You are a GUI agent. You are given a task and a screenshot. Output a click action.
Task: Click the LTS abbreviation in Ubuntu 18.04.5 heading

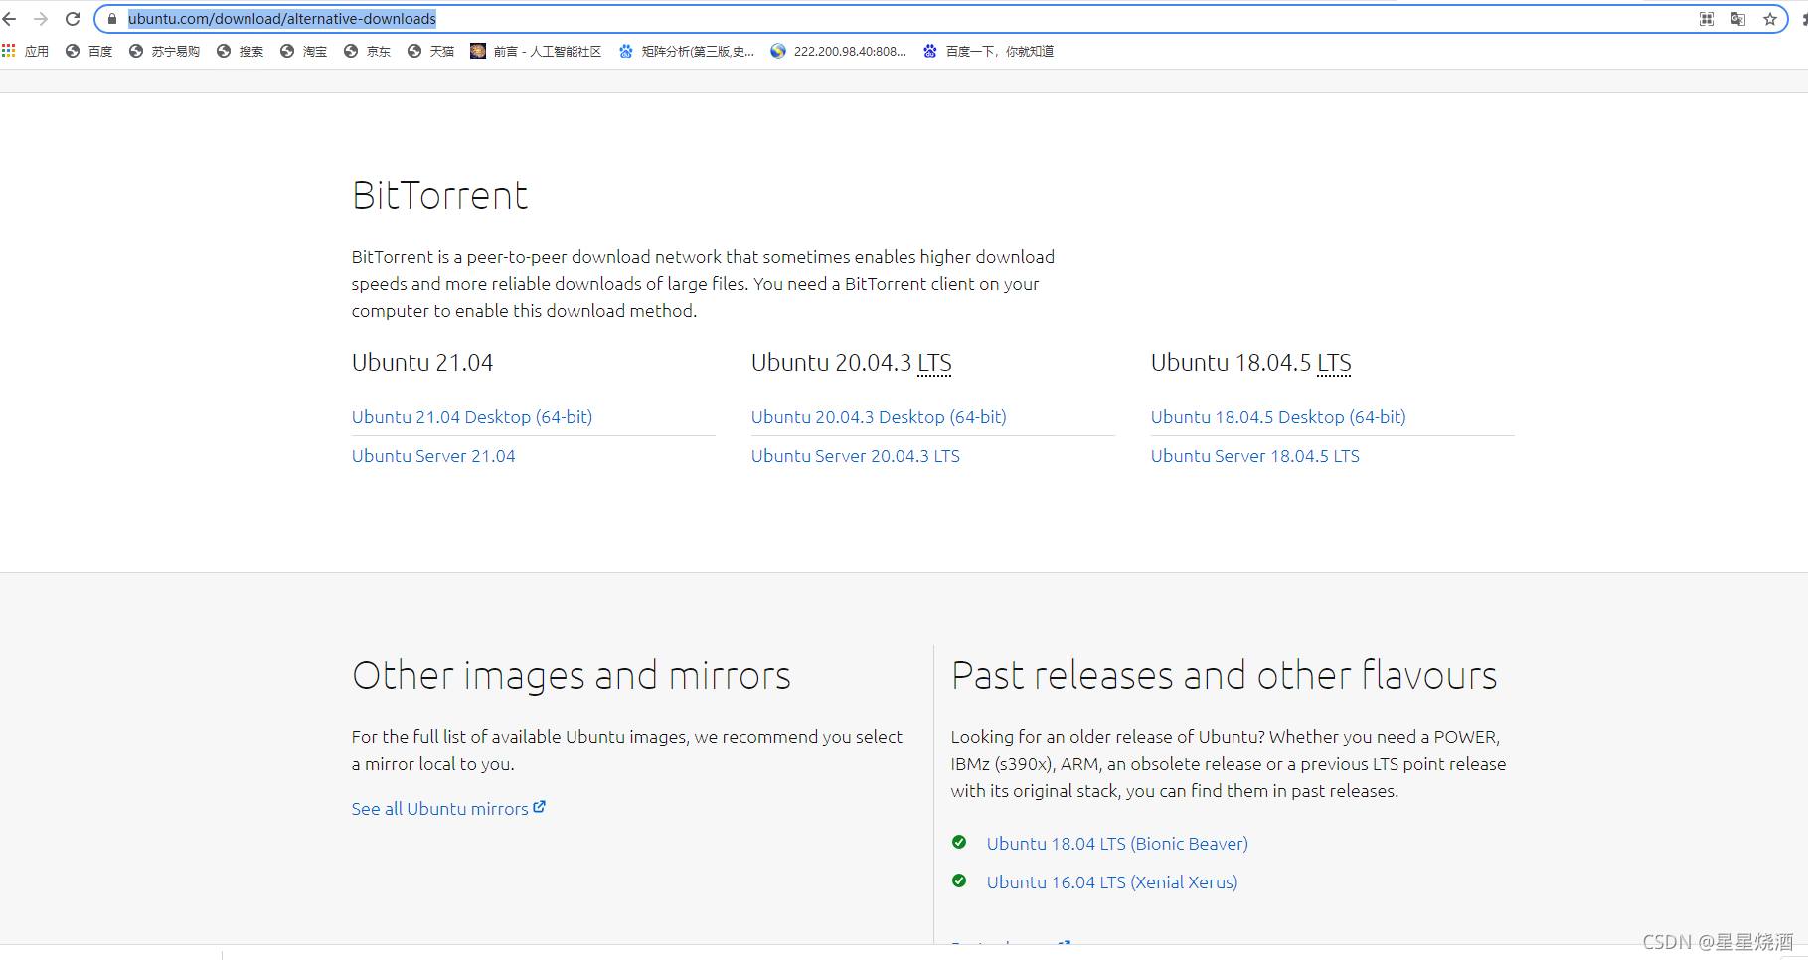1334,363
